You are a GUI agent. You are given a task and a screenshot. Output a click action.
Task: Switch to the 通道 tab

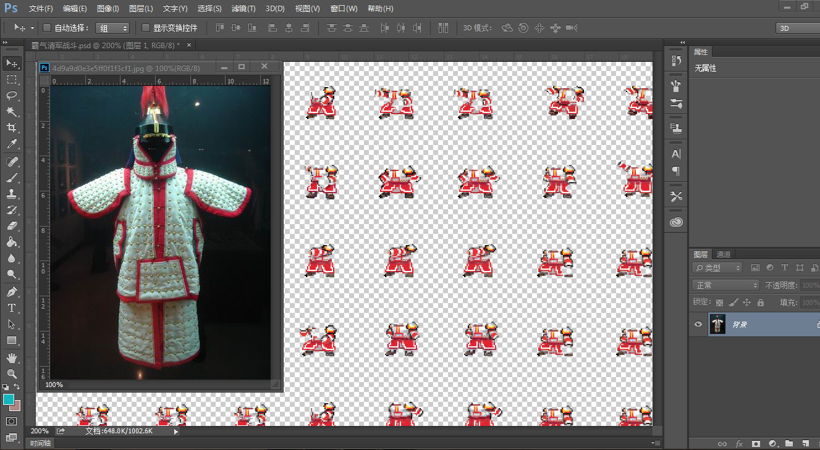point(724,254)
